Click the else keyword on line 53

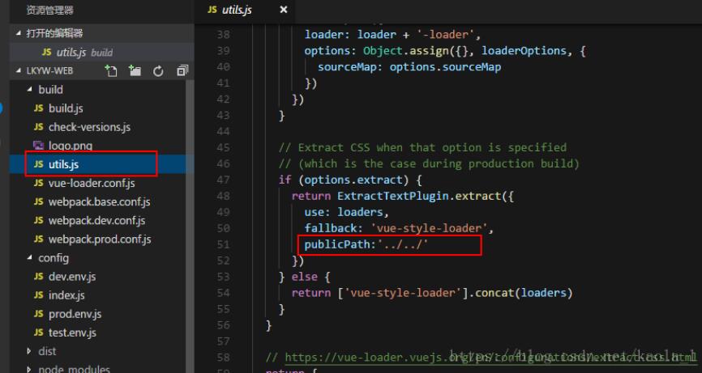tap(305, 277)
